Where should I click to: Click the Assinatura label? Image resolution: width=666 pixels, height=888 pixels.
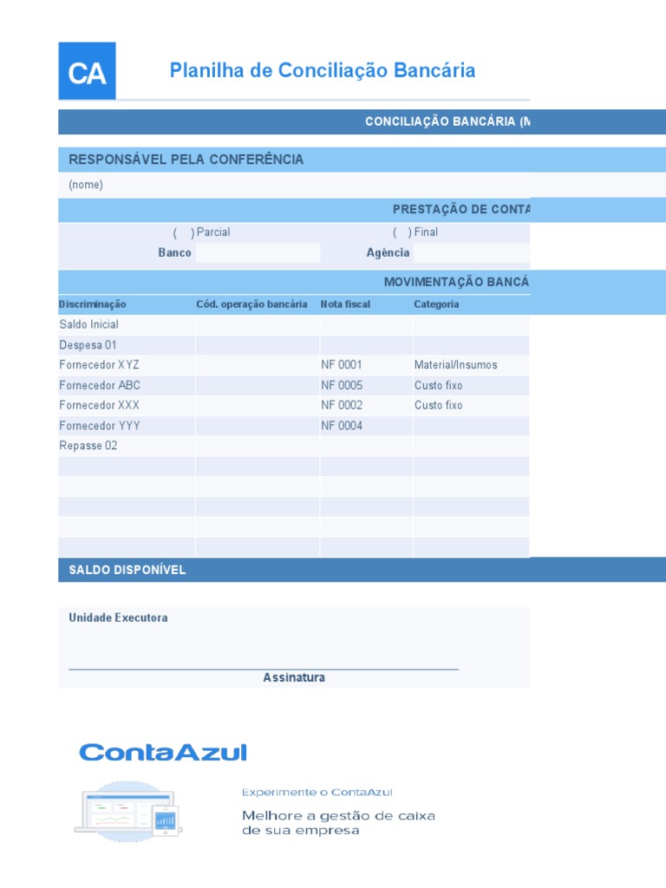click(x=294, y=677)
